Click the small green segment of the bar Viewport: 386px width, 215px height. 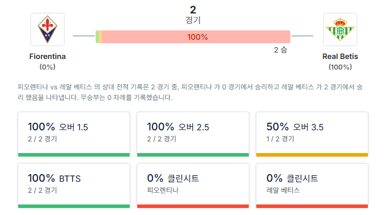pos(97,37)
